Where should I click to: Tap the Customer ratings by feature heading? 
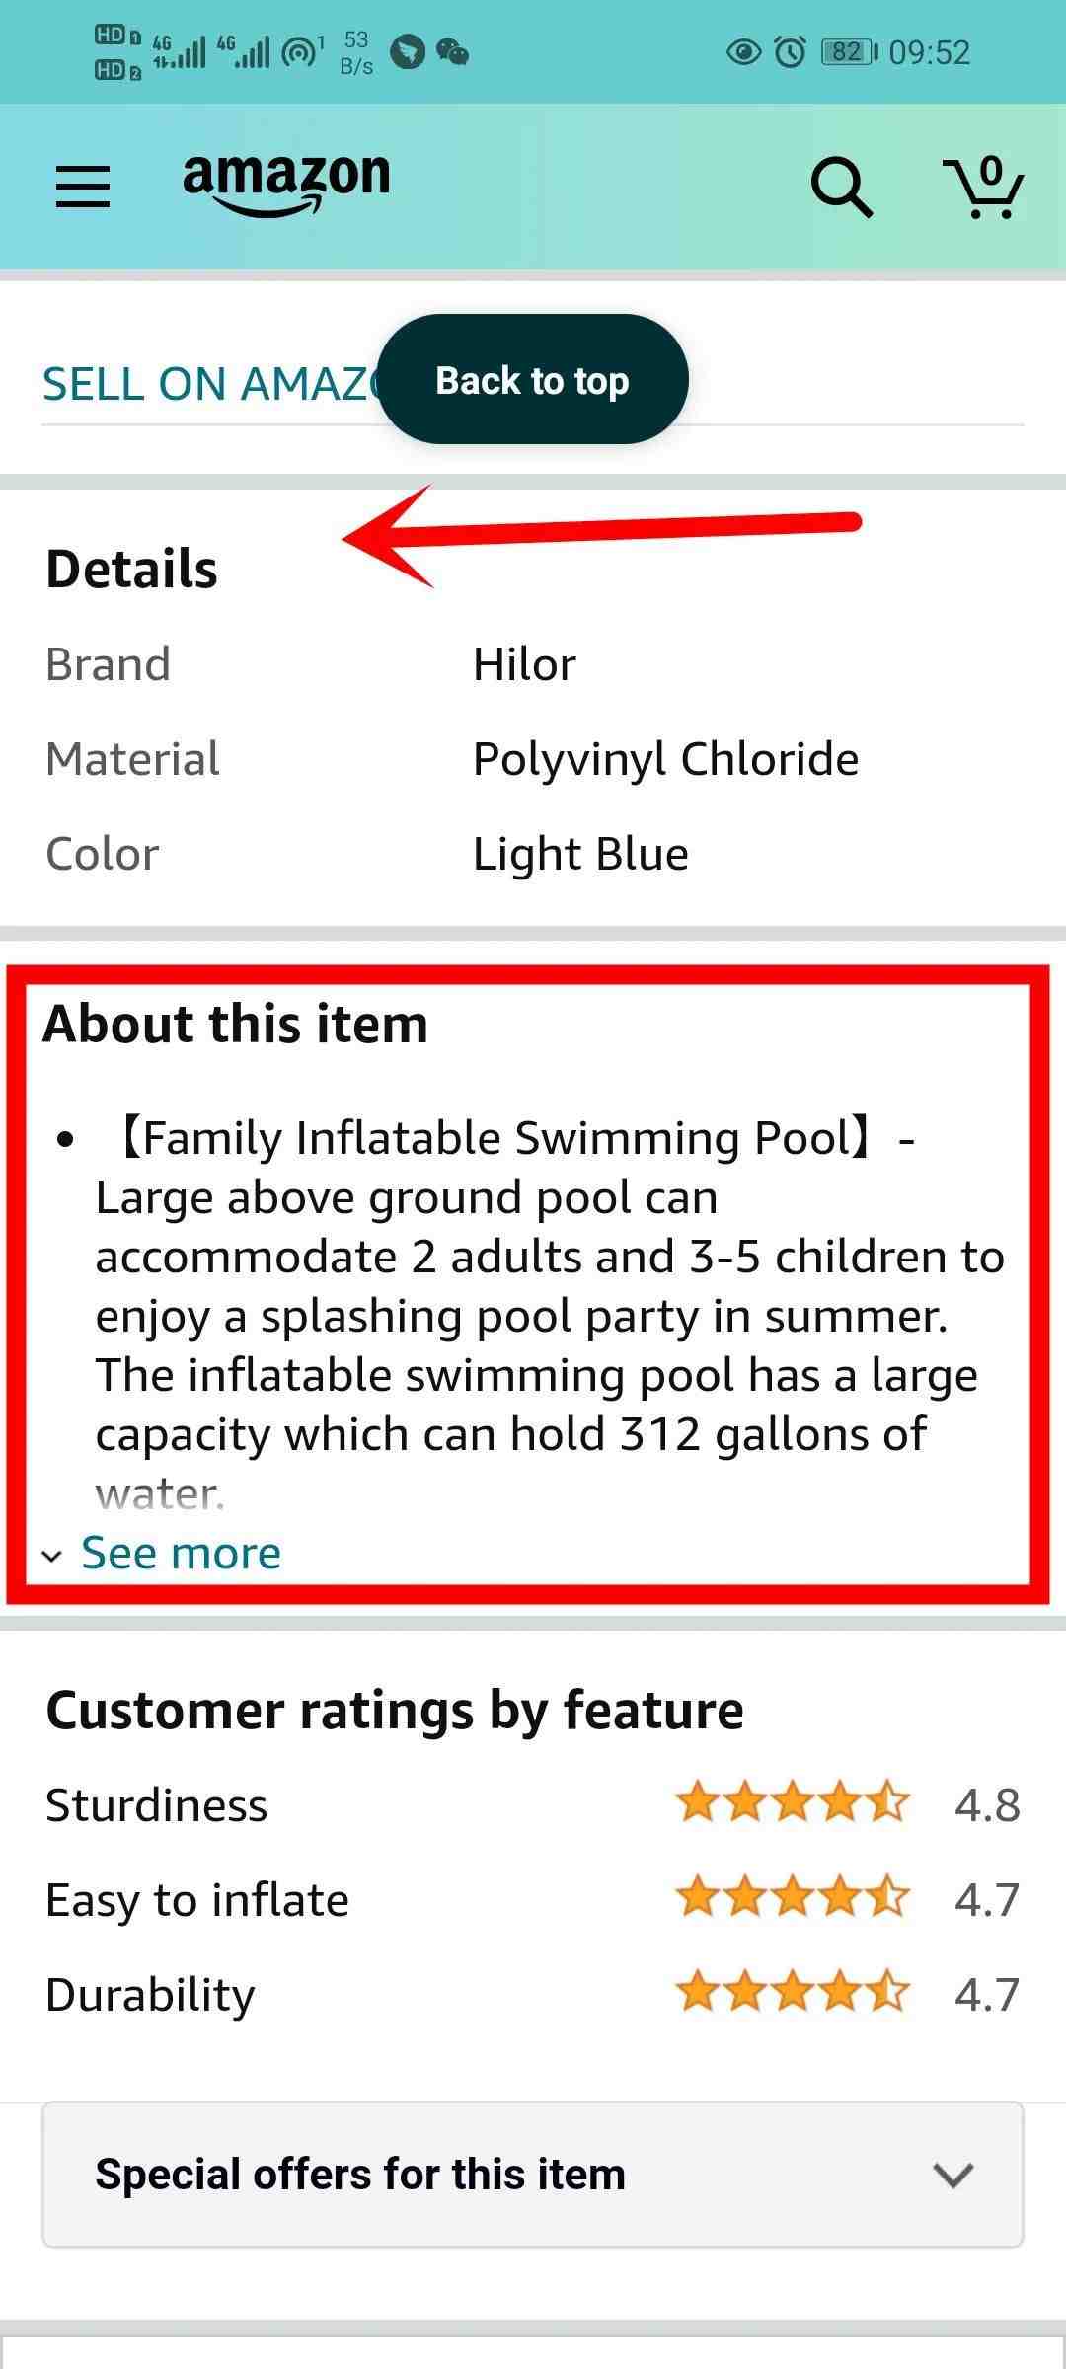click(x=395, y=1711)
